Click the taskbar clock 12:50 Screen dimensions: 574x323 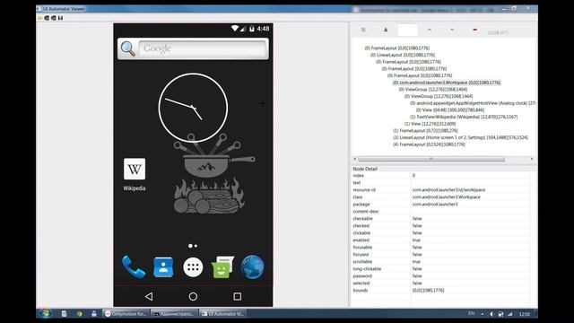(525, 314)
